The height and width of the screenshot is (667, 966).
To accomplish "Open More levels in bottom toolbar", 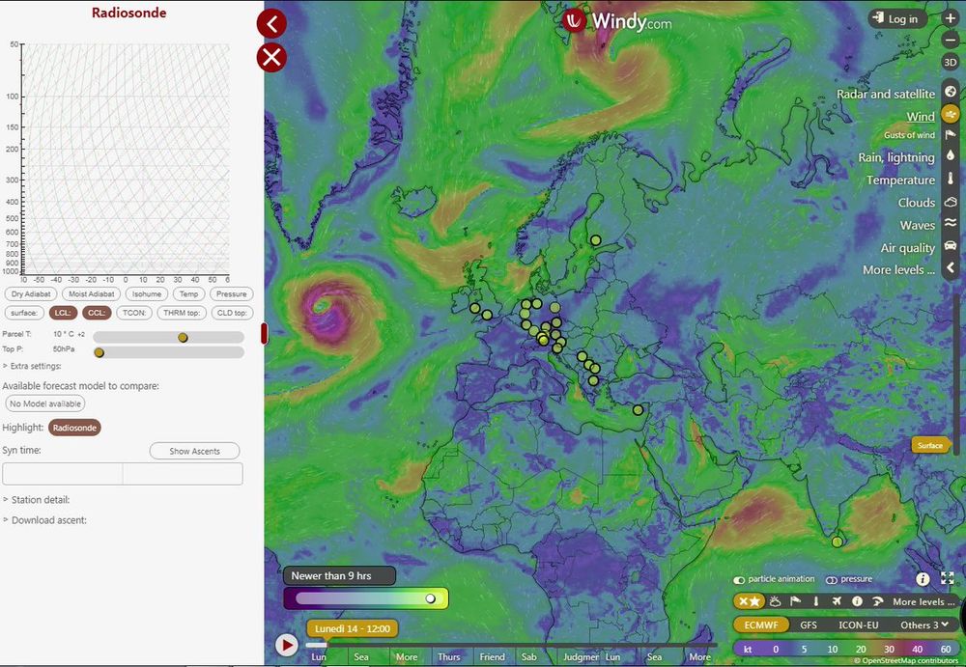I will [x=923, y=601].
